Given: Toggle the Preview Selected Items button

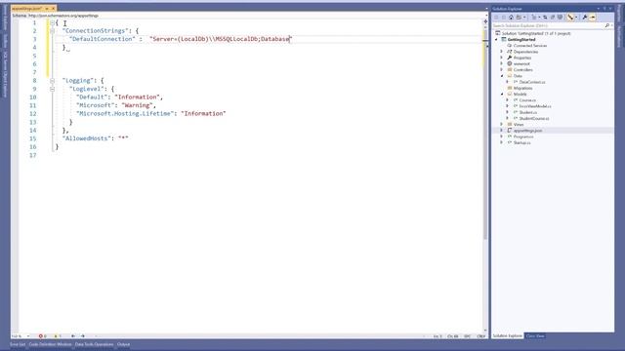Looking at the screenshot, I should click(593, 18).
